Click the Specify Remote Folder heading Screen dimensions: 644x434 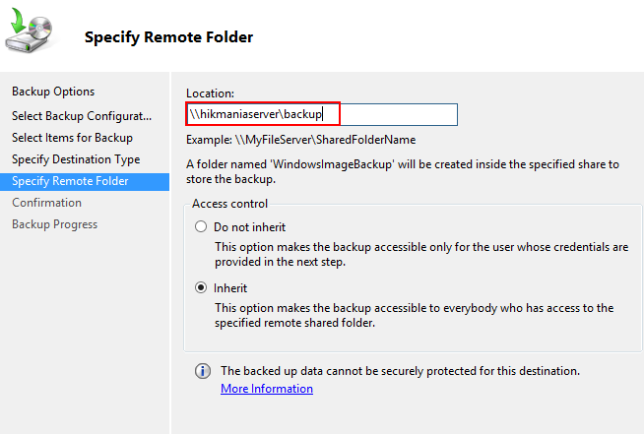(x=168, y=37)
